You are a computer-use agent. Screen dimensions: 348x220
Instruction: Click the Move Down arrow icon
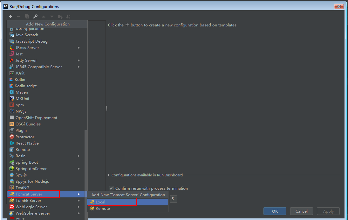coord(52,17)
